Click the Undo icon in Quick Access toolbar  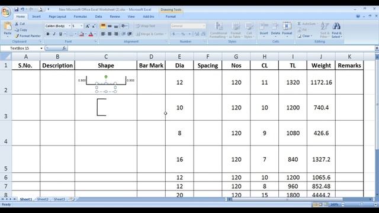coord(23,9)
